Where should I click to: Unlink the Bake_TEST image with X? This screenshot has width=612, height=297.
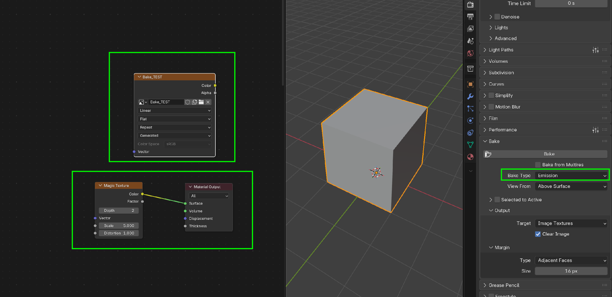[208, 102]
